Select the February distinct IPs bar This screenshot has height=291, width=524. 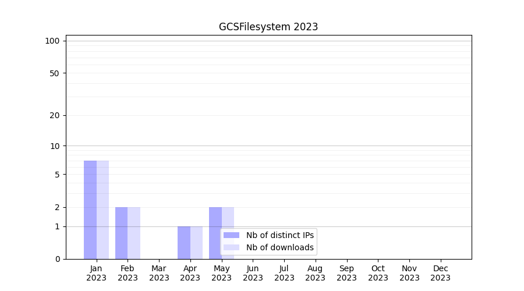121,233
